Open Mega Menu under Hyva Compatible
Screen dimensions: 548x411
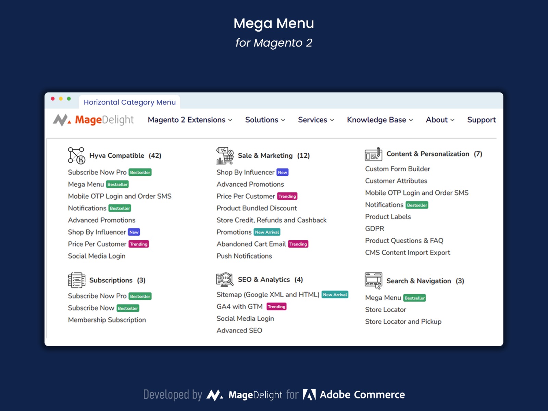click(x=86, y=184)
